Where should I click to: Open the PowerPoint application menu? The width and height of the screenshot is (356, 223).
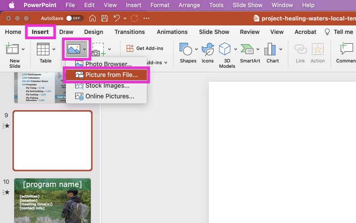pos(40,5)
